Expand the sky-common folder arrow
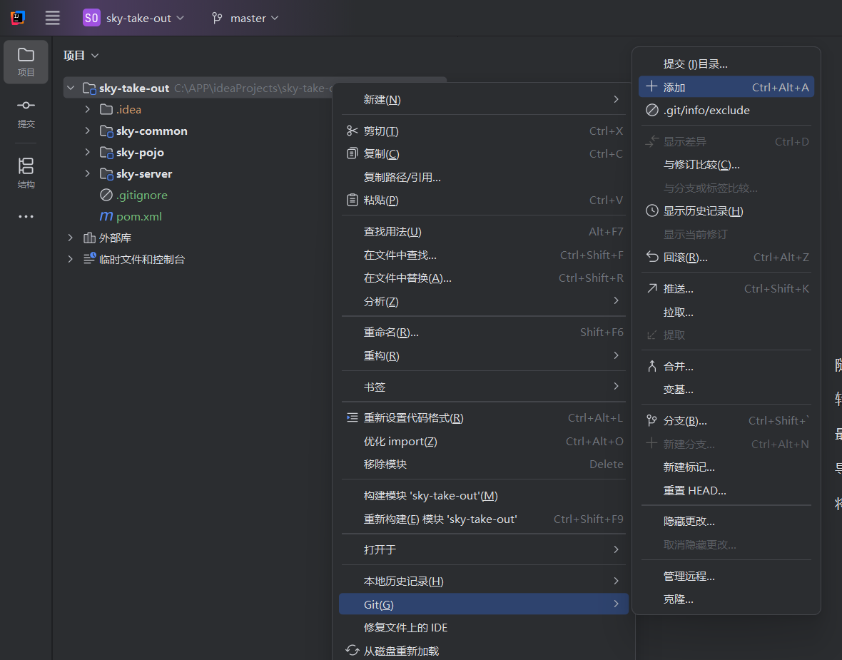 point(88,131)
